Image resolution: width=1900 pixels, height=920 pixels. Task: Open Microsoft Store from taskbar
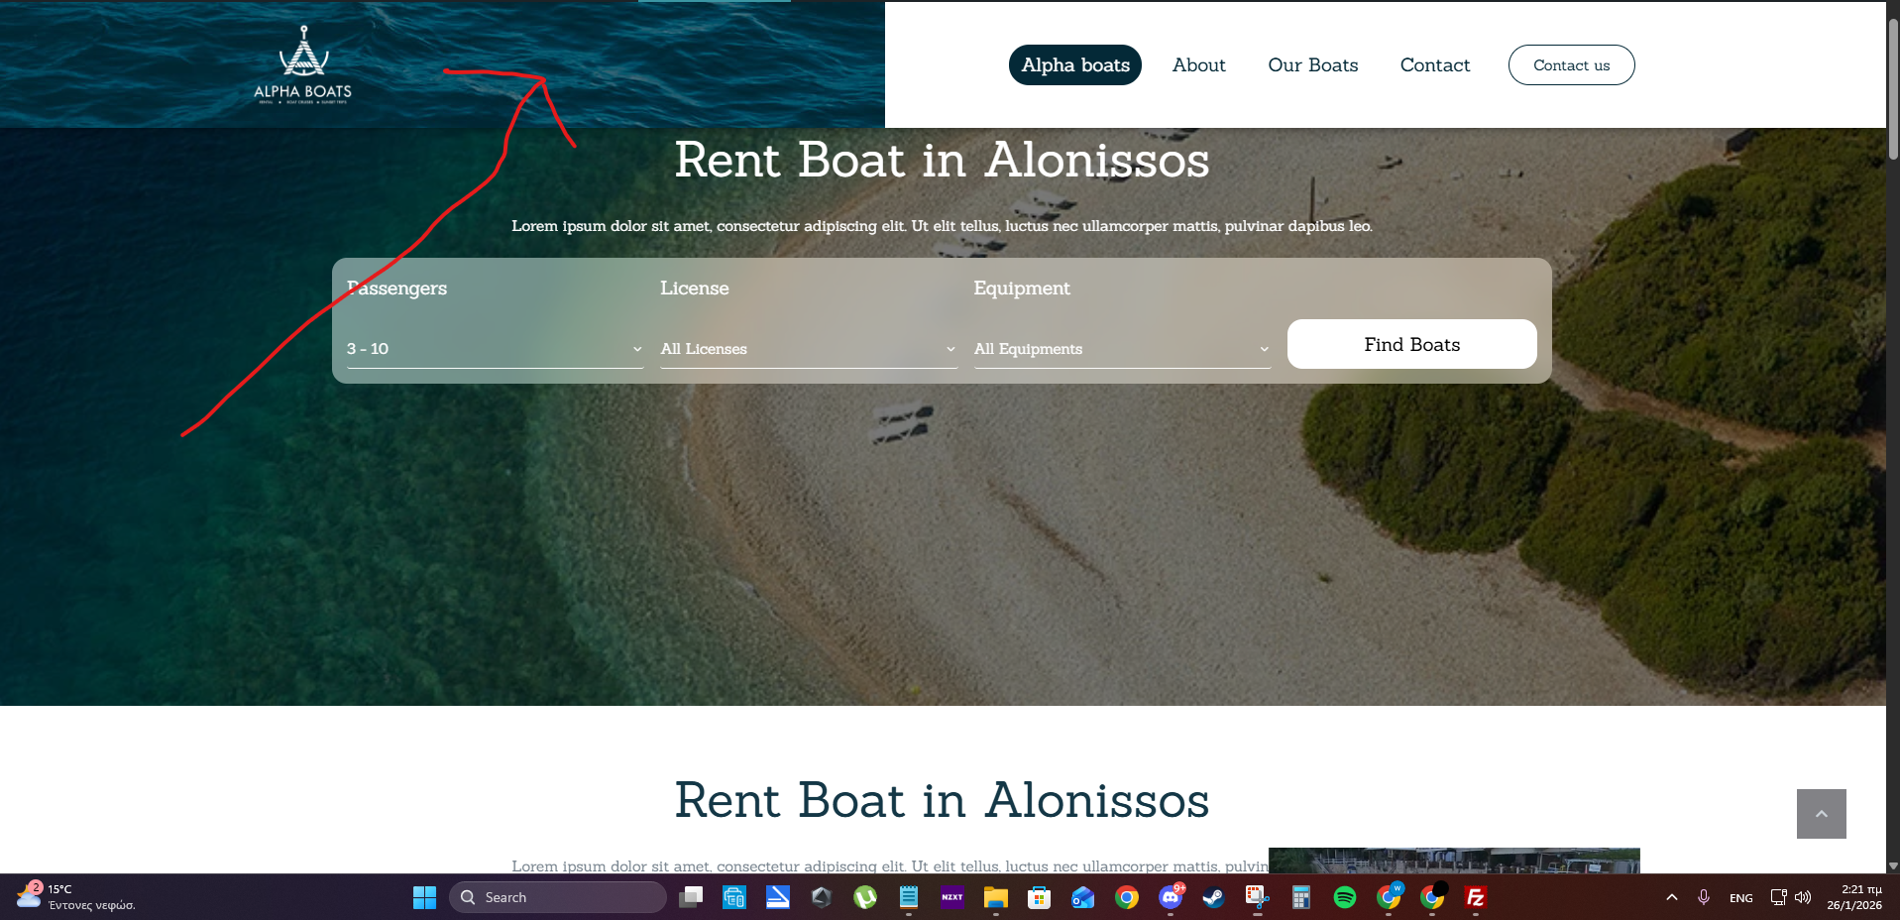1039,897
